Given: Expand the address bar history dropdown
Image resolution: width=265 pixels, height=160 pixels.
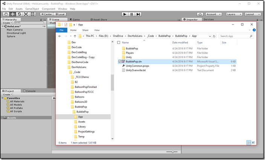Looking at the screenshot, I should tap(210, 36).
